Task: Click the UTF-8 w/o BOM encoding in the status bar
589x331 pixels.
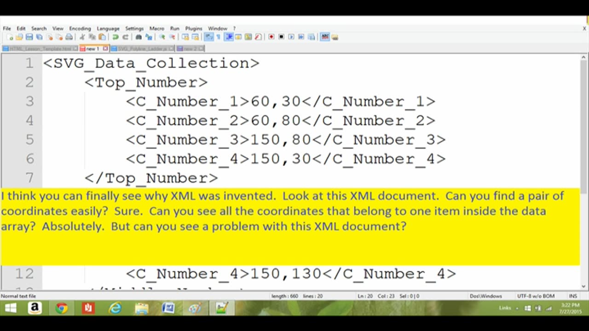Action: pyautogui.click(x=536, y=296)
